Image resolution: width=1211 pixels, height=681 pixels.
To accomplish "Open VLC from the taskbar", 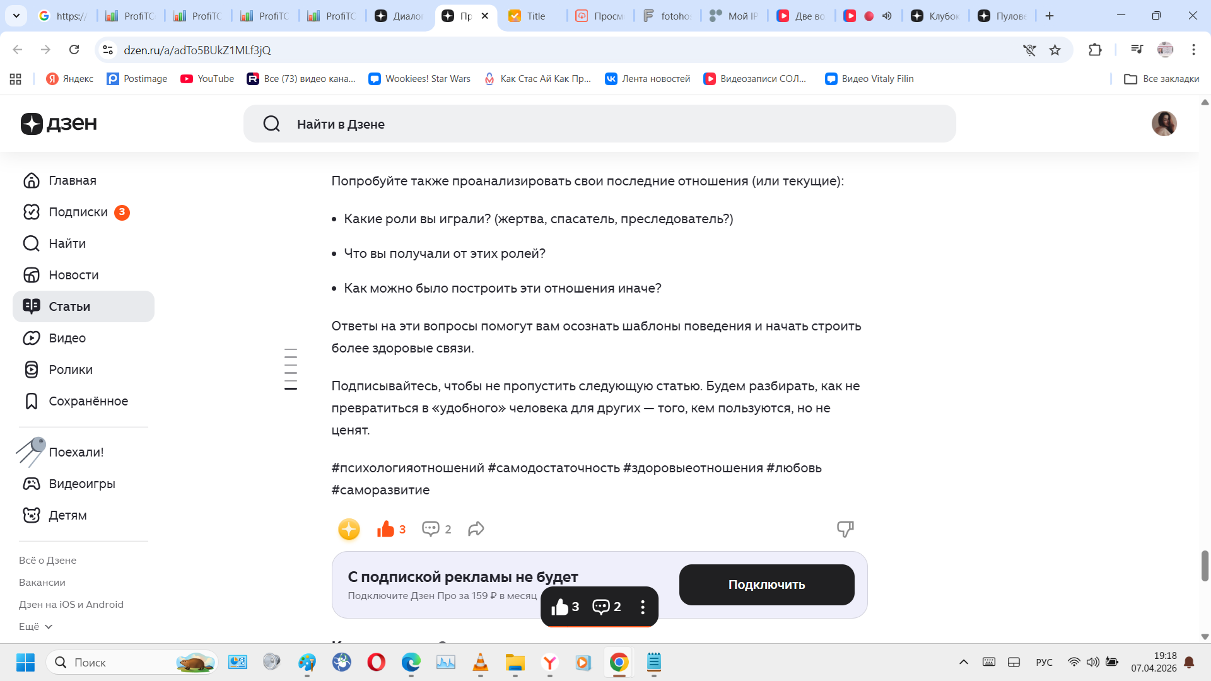I will pyautogui.click(x=480, y=662).
